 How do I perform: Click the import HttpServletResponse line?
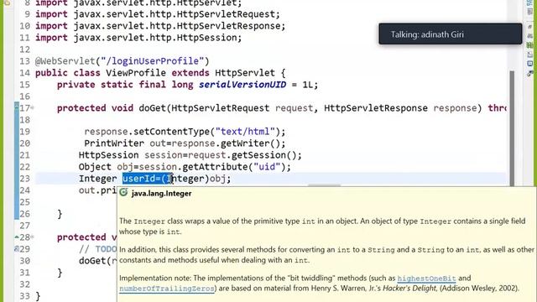click(160, 26)
